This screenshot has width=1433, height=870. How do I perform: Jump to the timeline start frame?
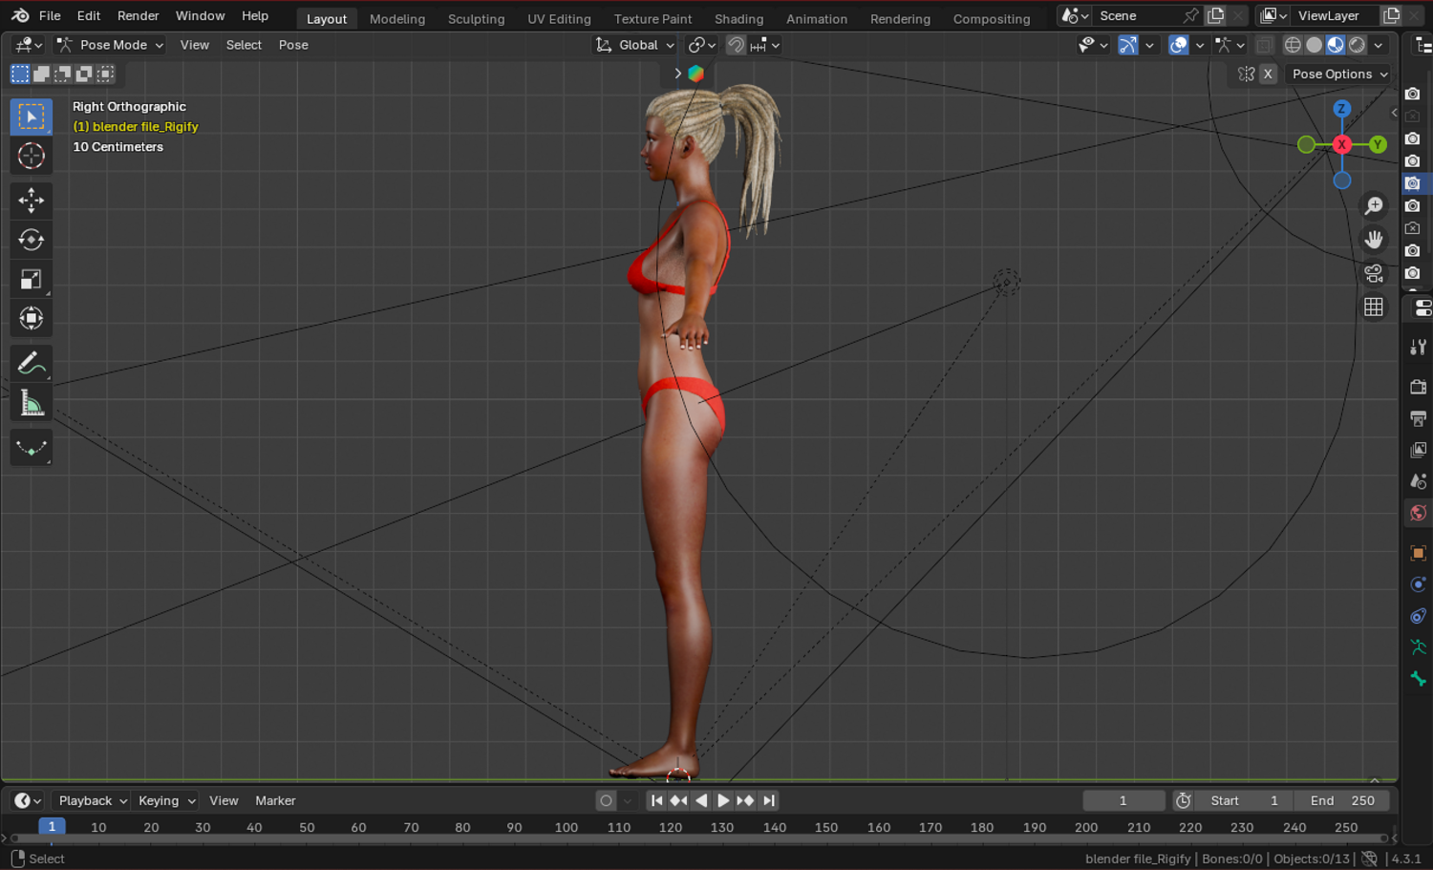[656, 800]
